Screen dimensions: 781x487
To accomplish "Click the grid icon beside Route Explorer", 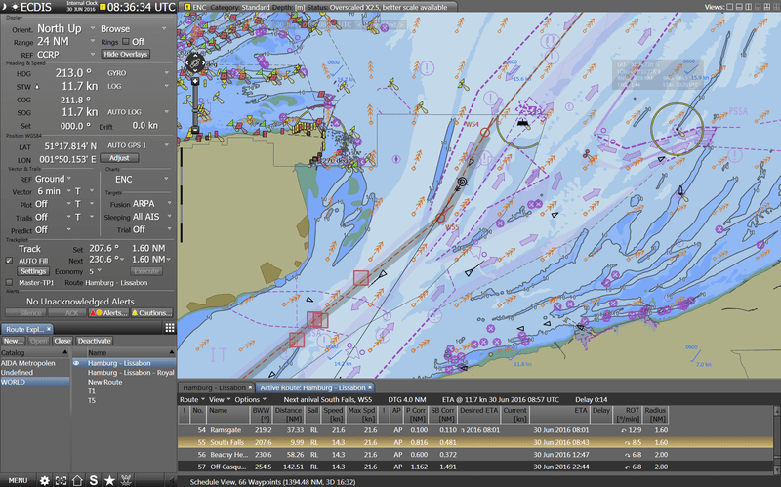I will (169, 328).
